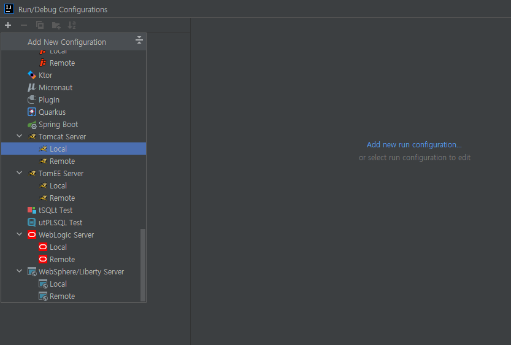
Task: Select the Remote item above Ktor
Action: coord(74,63)
